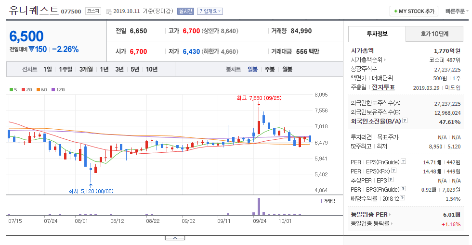This screenshot has width=472, height=245.
Task: Click the help icon next to BPS(FnGuide)
Action: (404, 188)
